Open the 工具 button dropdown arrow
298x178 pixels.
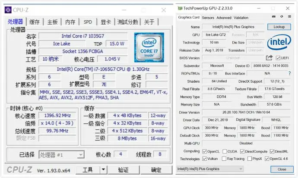[x=103, y=170]
